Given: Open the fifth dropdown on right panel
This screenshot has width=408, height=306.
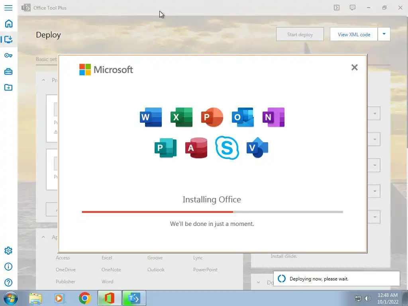Looking at the screenshot, I should pos(374,217).
